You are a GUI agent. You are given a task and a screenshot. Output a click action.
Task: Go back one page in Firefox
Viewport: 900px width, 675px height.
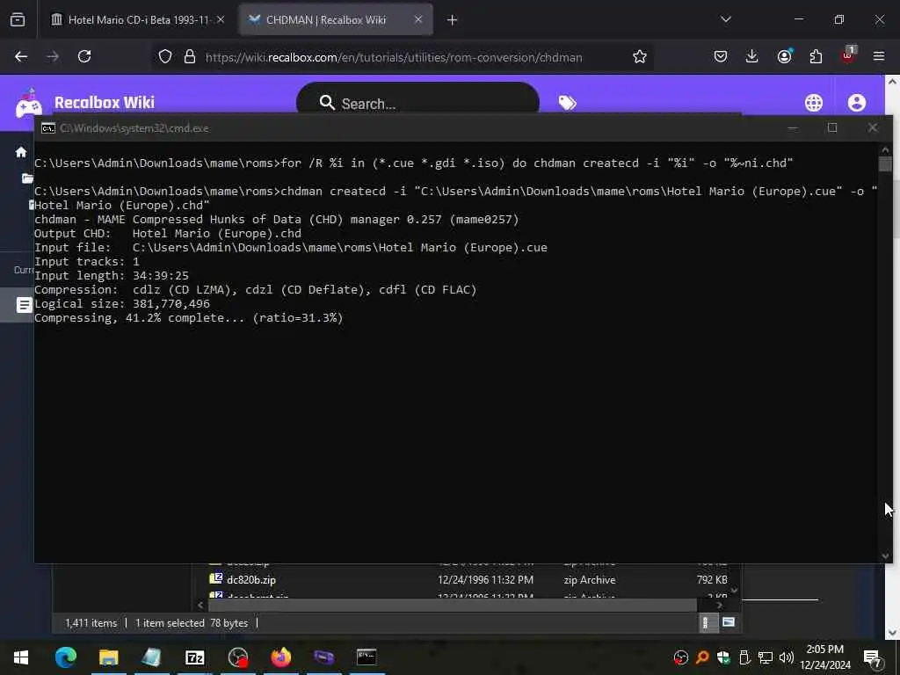(21, 56)
